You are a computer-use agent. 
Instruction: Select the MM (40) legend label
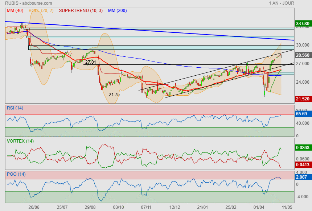pyautogui.click(x=15, y=11)
